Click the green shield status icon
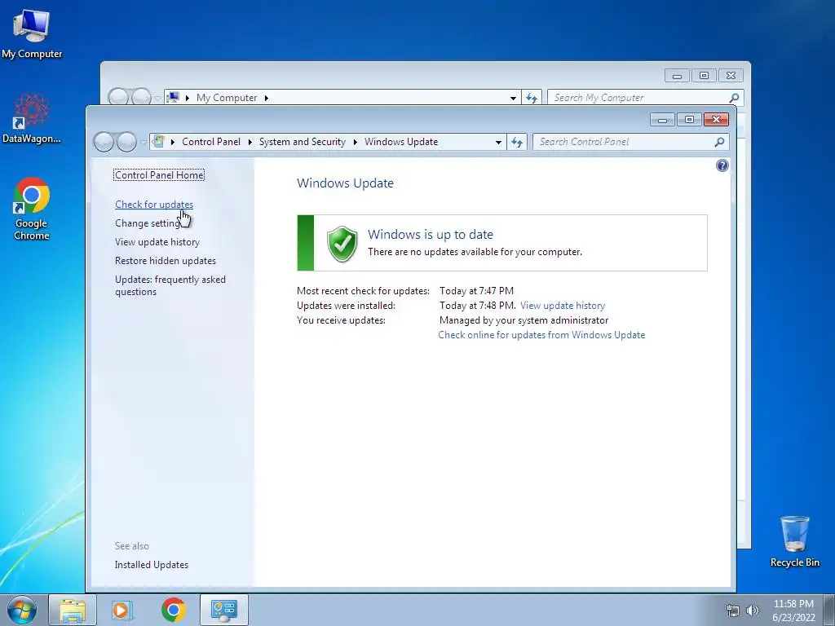The image size is (835, 626). tap(342, 244)
